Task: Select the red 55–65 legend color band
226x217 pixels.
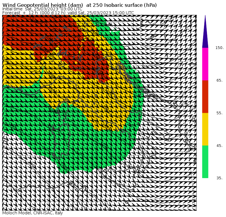Action: coord(205,97)
